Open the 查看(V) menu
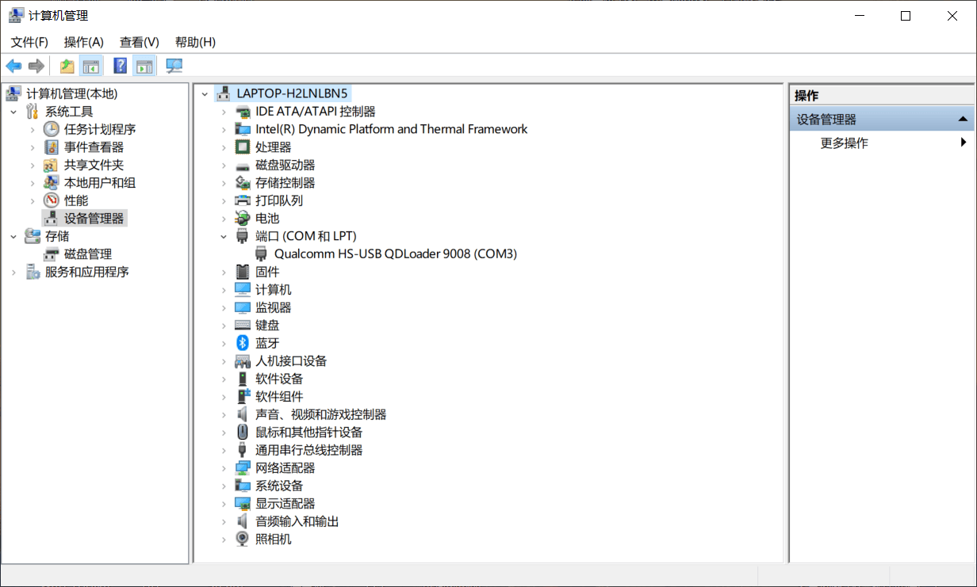 140,42
